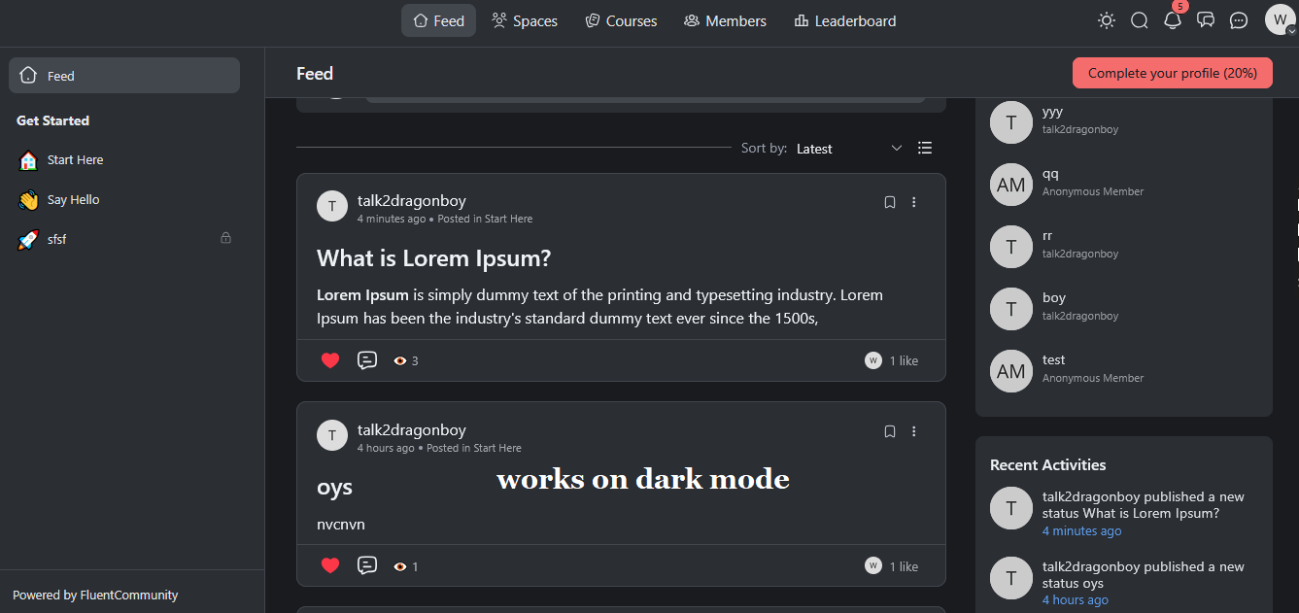Image resolution: width=1299 pixels, height=613 pixels.
Task: Open the chat messages icon in header
Action: coord(1206,20)
